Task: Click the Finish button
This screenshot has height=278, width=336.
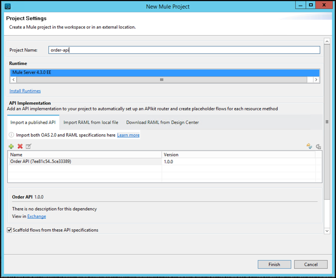Action: point(274,265)
